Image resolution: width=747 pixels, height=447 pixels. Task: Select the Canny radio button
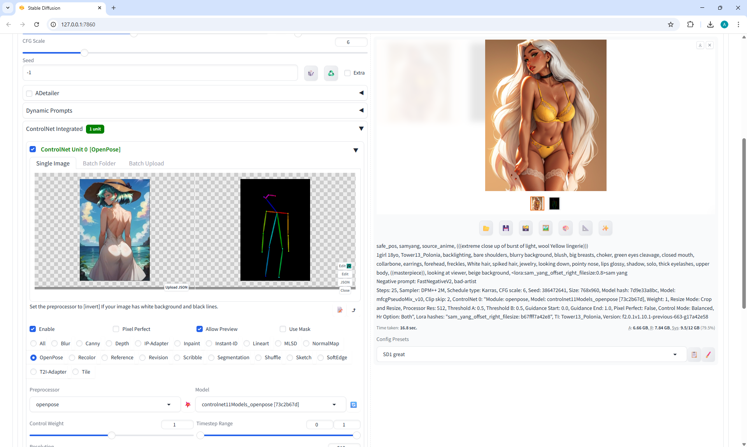tap(80, 343)
